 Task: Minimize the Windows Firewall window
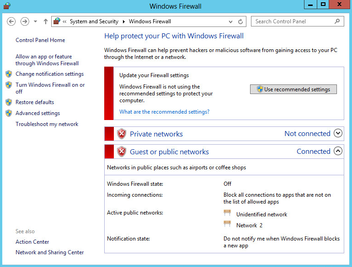pyautogui.click(x=310, y=5)
